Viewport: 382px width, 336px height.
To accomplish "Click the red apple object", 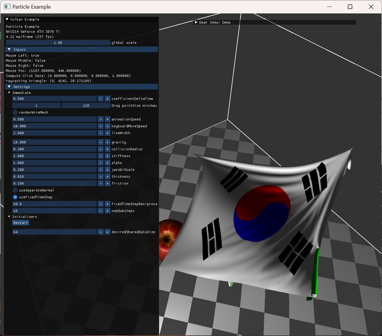I will pos(170,240).
